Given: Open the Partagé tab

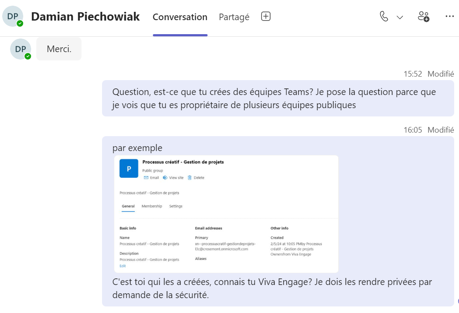Looking at the screenshot, I should tap(234, 17).
